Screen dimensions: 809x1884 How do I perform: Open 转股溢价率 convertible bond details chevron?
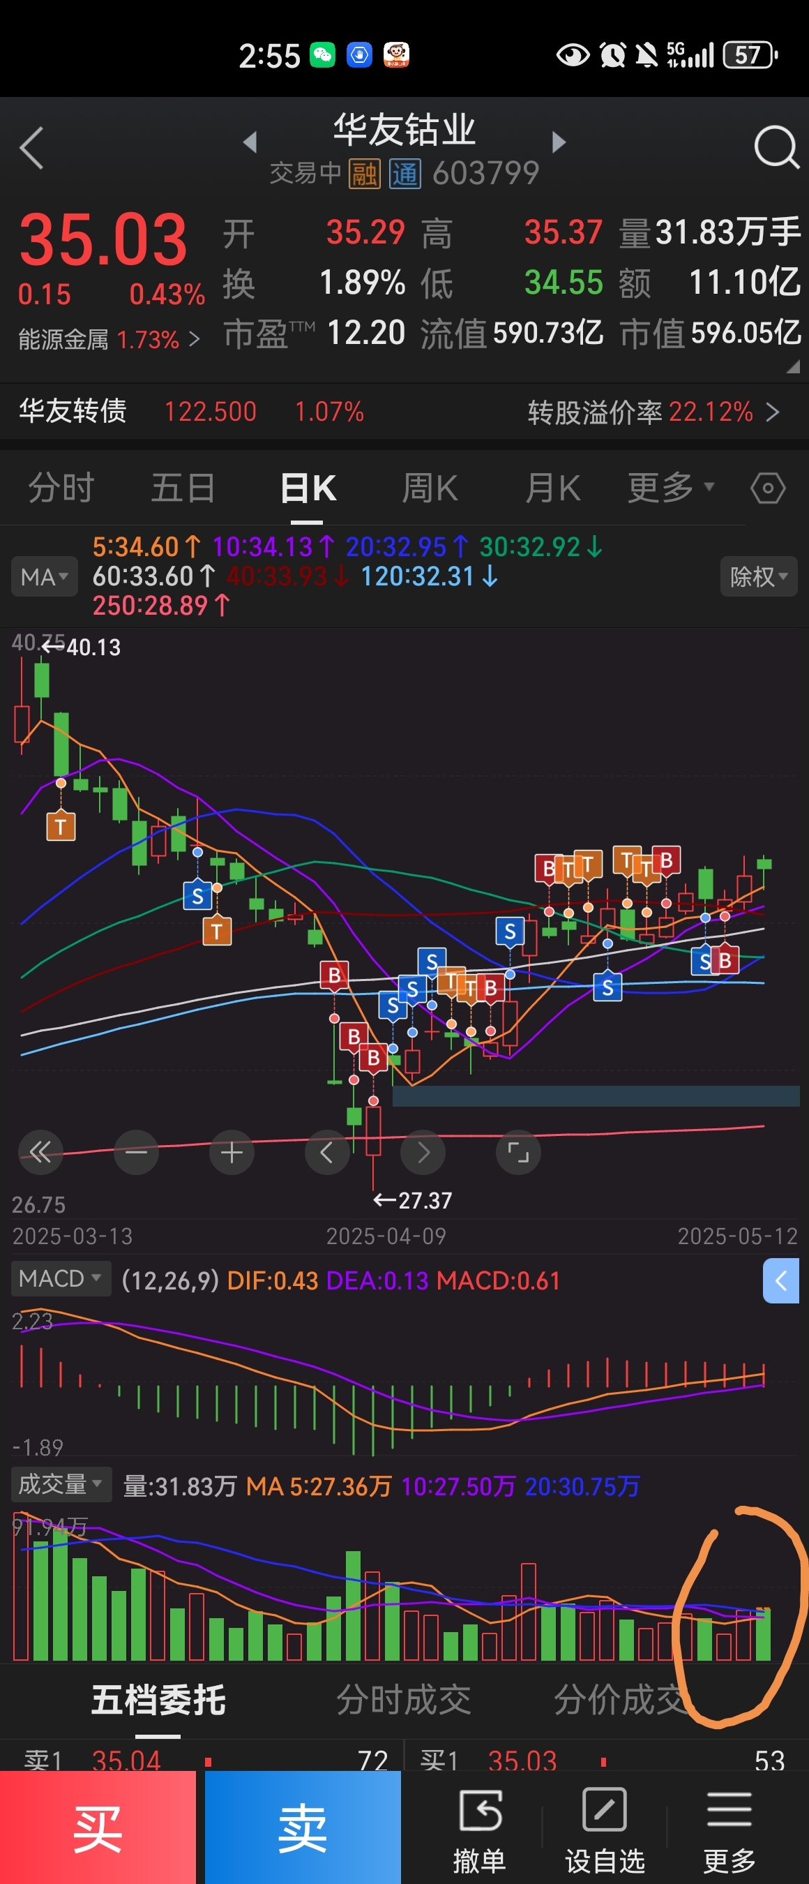click(x=773, y=412)
